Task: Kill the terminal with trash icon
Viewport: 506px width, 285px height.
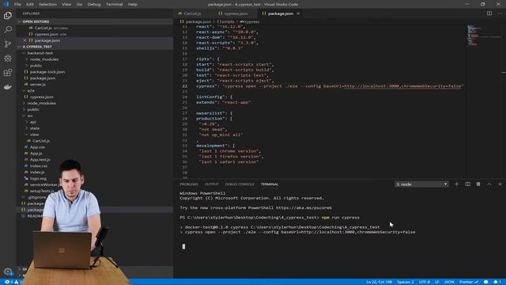Action: [478, 184]
